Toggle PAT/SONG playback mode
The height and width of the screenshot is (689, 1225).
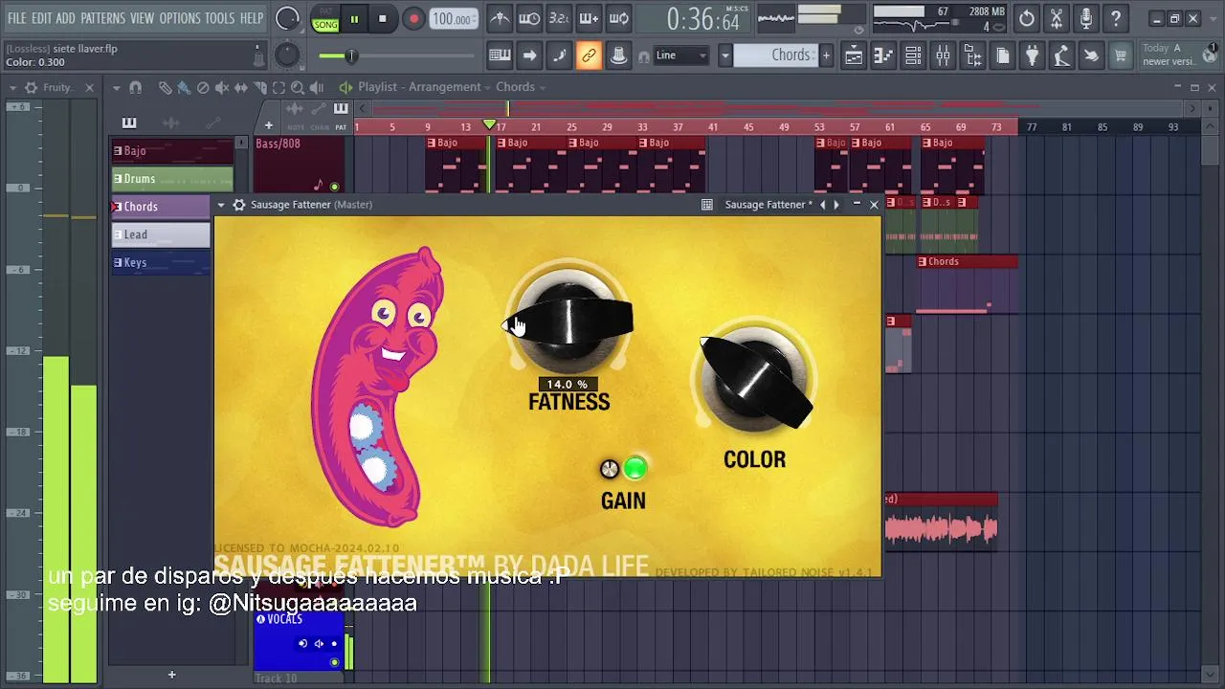(x=325, y=19)
